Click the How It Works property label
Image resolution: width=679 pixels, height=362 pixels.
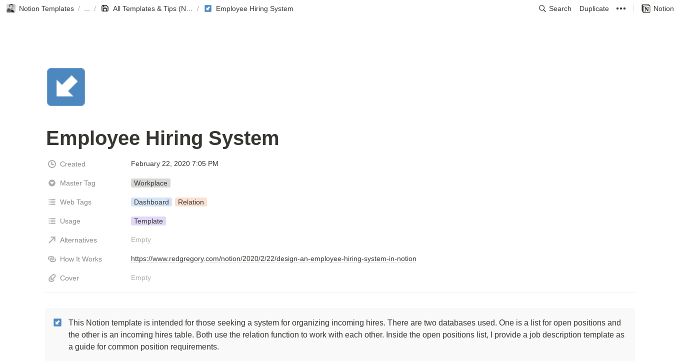pos(81,259)
